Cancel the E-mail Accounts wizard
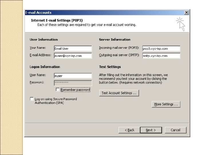This screenshot has height=155, width=206. click(175, 130)
